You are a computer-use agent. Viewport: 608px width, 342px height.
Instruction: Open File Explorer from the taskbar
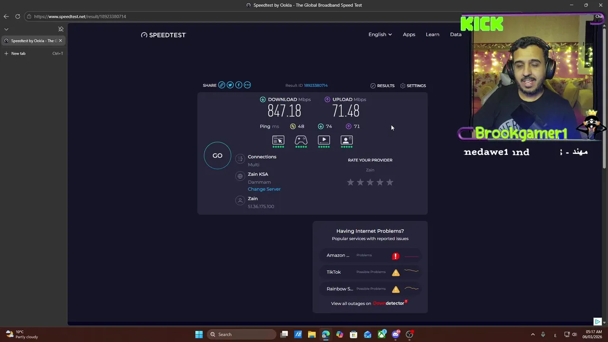(312, 334)
